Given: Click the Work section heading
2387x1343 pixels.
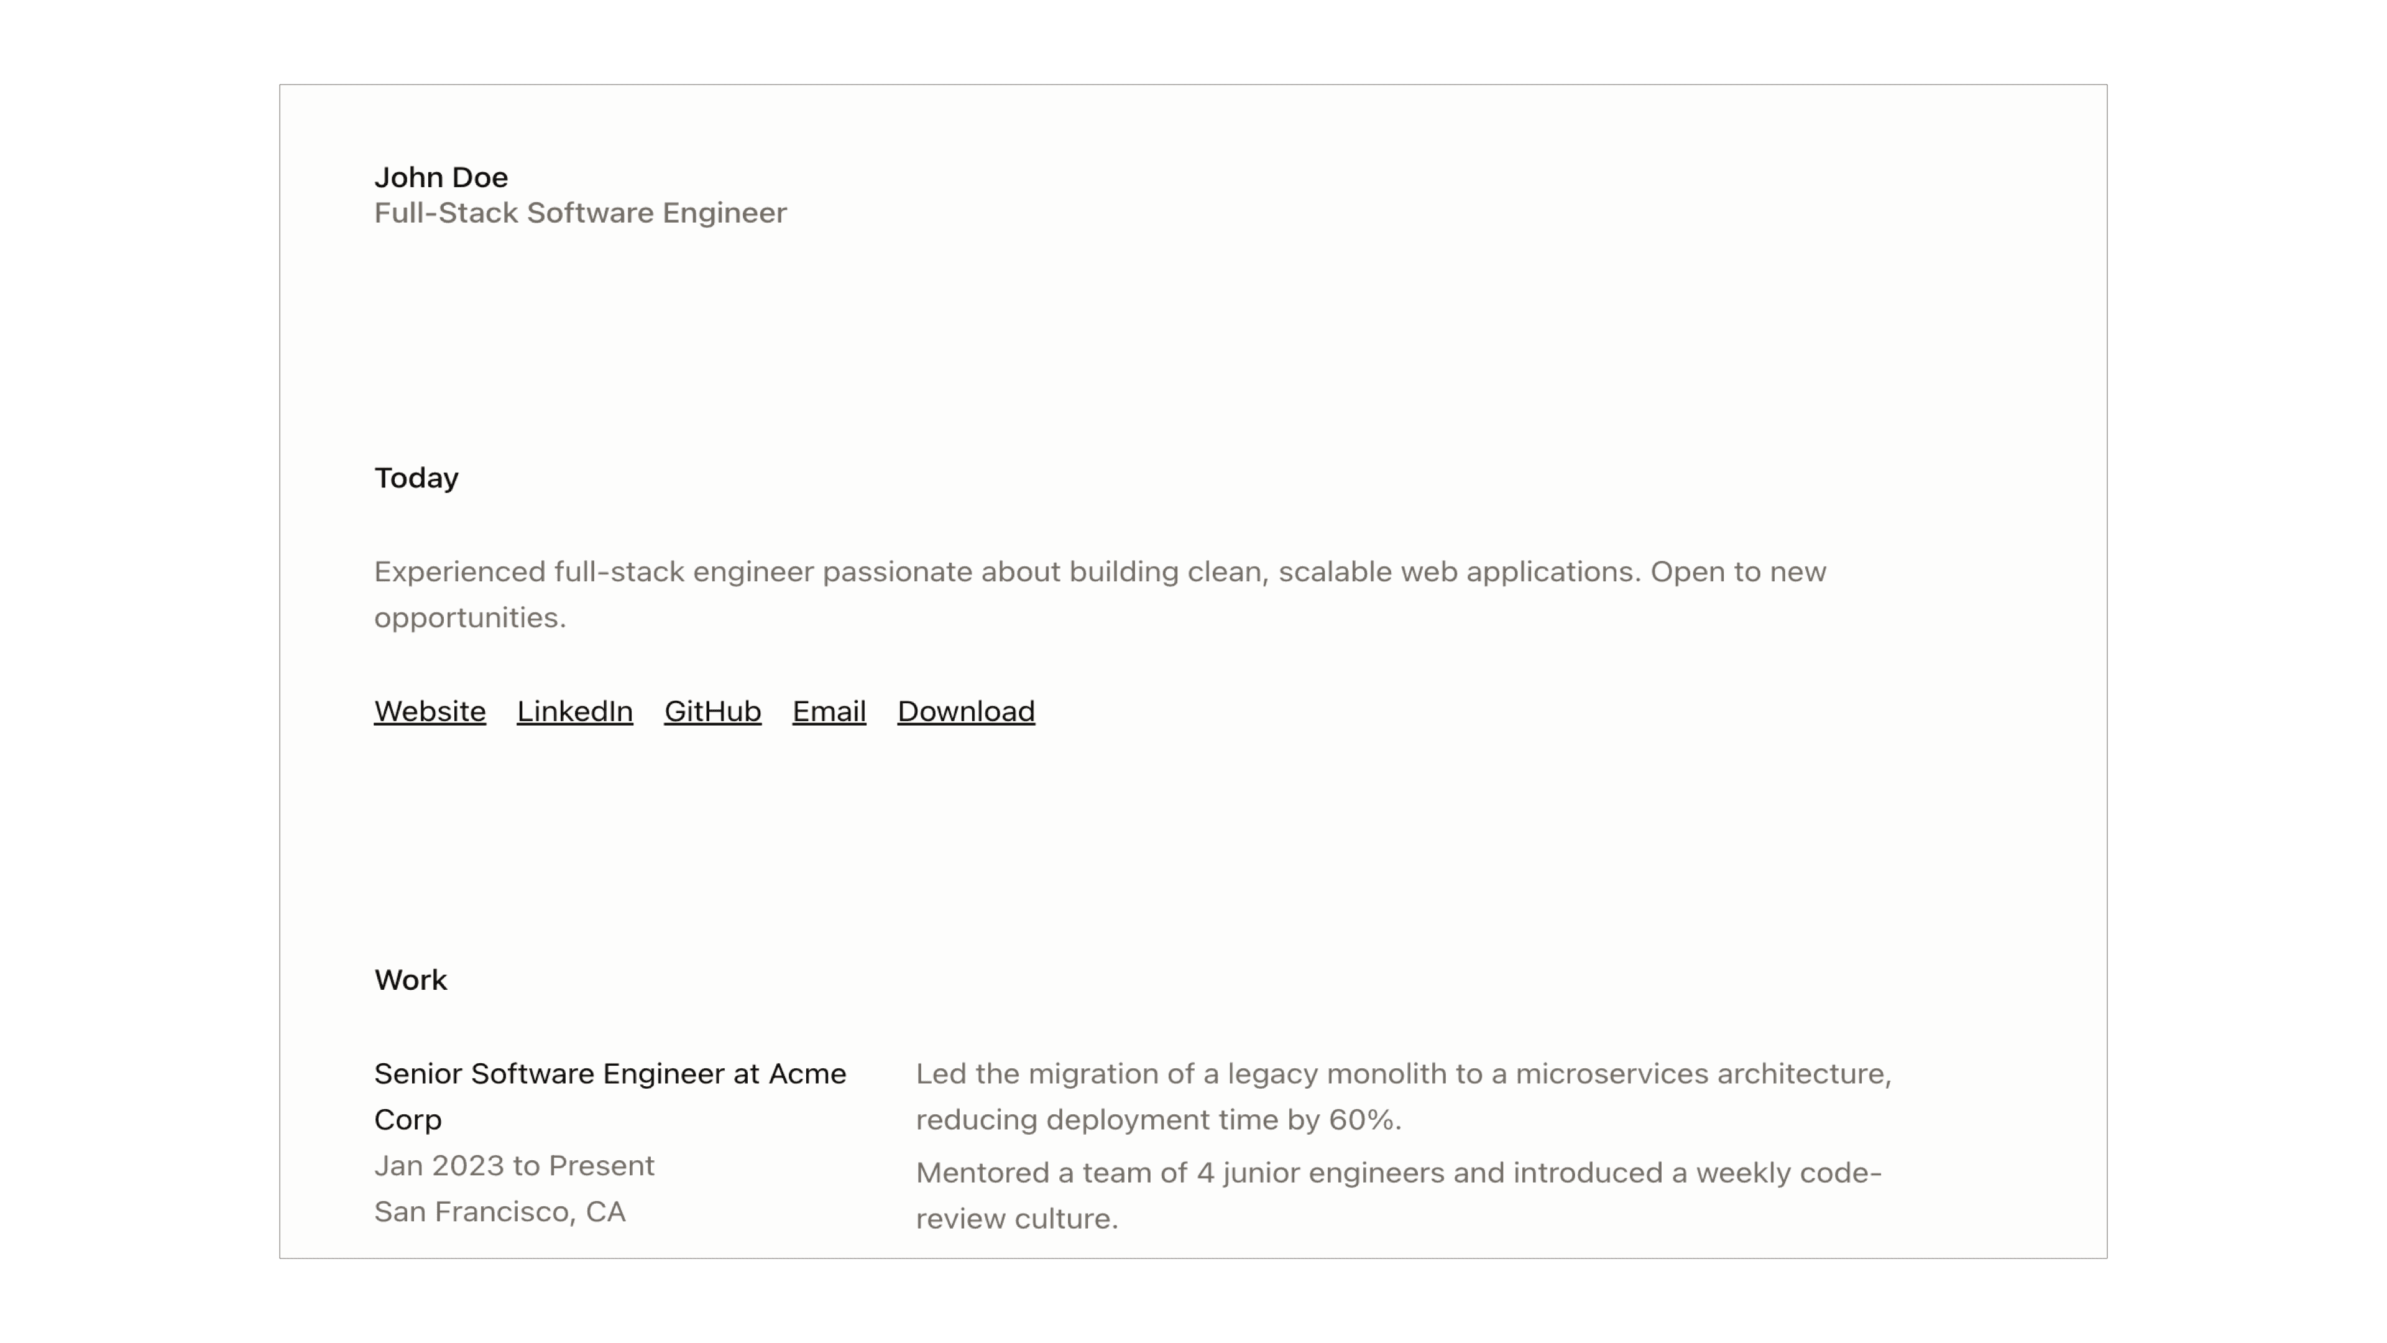Looking at the screenshot, I should [410, 981].
